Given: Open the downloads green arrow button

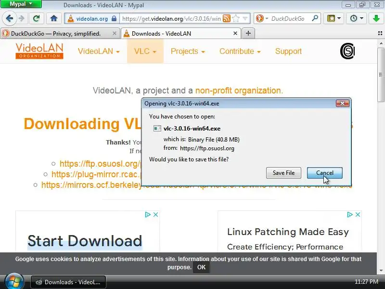Looking at the screenshot, I should tap(376, 18).
